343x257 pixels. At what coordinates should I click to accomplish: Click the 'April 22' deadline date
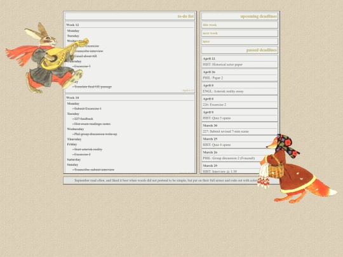(x=209, y=58)
